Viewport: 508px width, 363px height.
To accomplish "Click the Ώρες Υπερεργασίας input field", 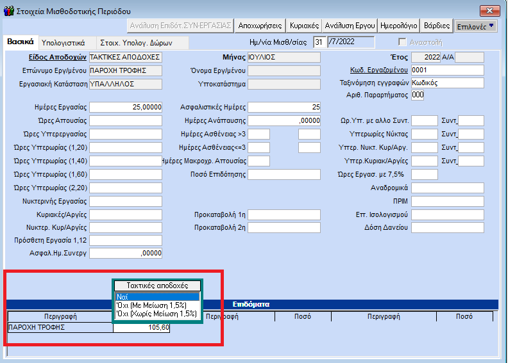I will pyautogui.click(x=126, y=134).
